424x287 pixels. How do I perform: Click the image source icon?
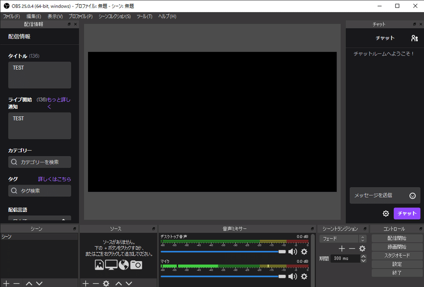[x=99, y=265]
